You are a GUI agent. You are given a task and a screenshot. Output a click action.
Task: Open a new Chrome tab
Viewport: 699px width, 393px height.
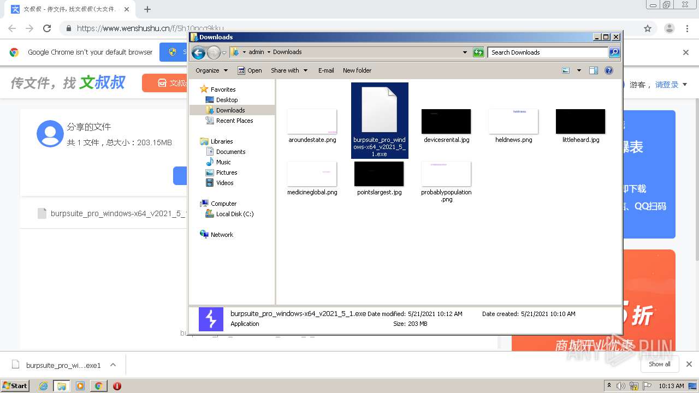(x=147, y=9)
